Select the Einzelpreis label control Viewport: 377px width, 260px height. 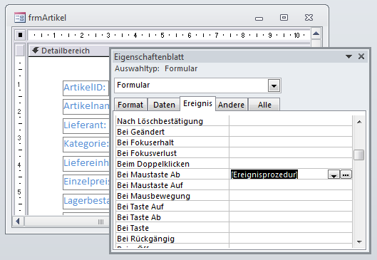pos(86,182)
